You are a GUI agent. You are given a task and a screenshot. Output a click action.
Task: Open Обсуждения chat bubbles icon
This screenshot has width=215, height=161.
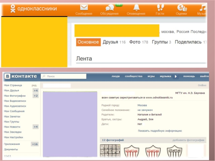point(110,8)
